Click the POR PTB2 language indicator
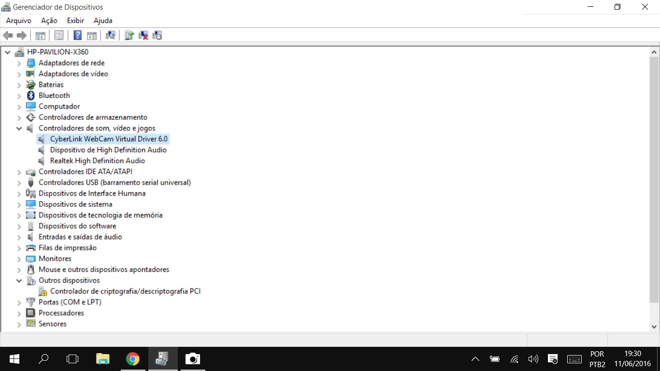Screen dimensions: 660x371 [x=597, y=359]
